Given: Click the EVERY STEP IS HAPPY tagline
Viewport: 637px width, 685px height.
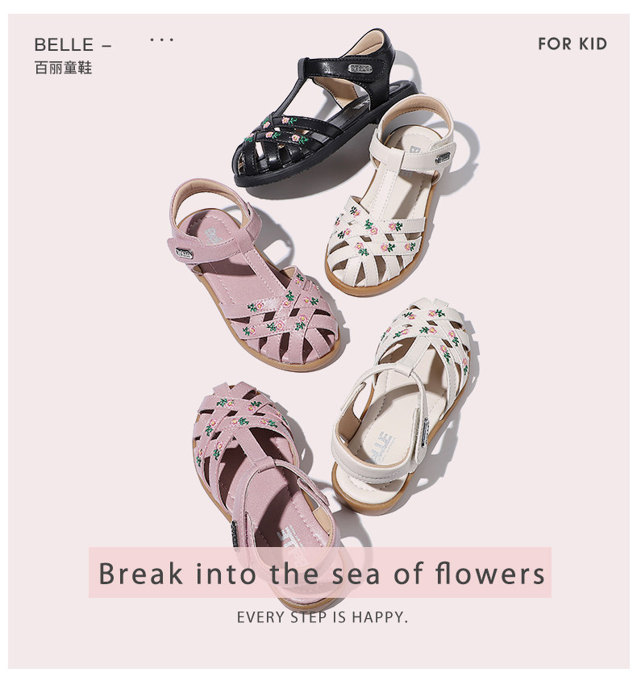Looking at the screenshot, I should click(x=323, y=617).
